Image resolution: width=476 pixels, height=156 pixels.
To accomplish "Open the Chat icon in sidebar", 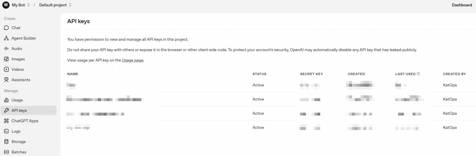I will pyautogui.click(x=6, y=28).
